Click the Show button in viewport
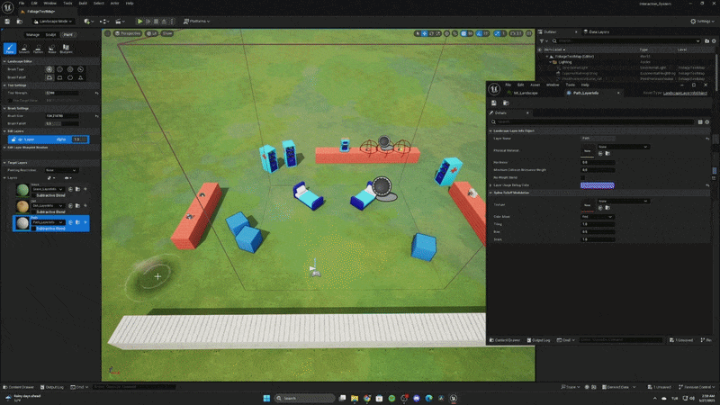 pos(167,33)
